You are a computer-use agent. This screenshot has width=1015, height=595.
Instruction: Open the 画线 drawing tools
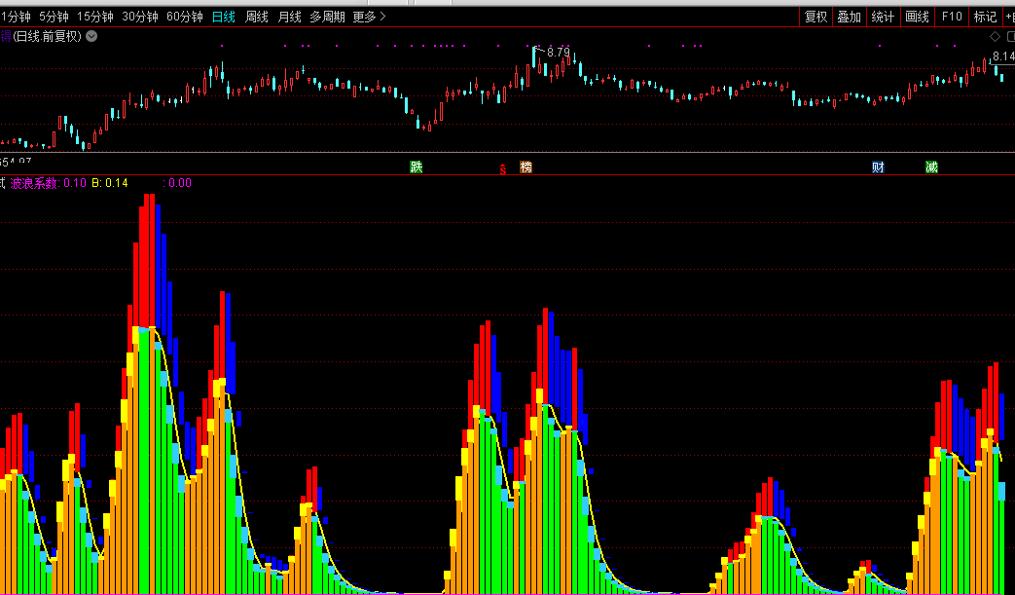(917, 17)
